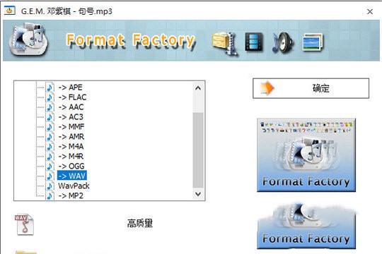
Task: Click the music note icon beside WAV
Action: coord(50,176)
